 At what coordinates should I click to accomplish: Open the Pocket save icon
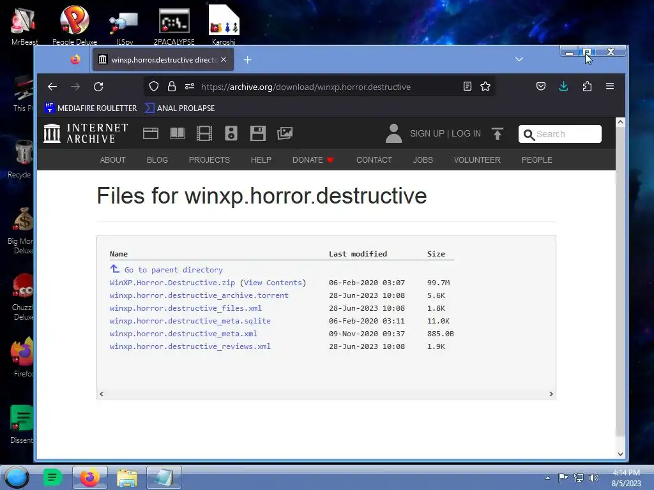click(541, 86)
